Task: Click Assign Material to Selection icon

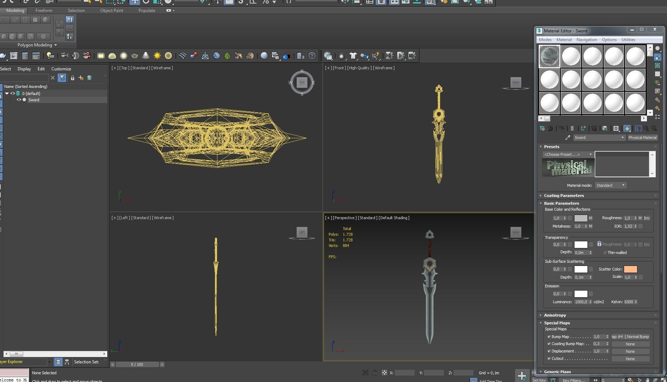Action: pyautogui.click(x=561, y=129)
